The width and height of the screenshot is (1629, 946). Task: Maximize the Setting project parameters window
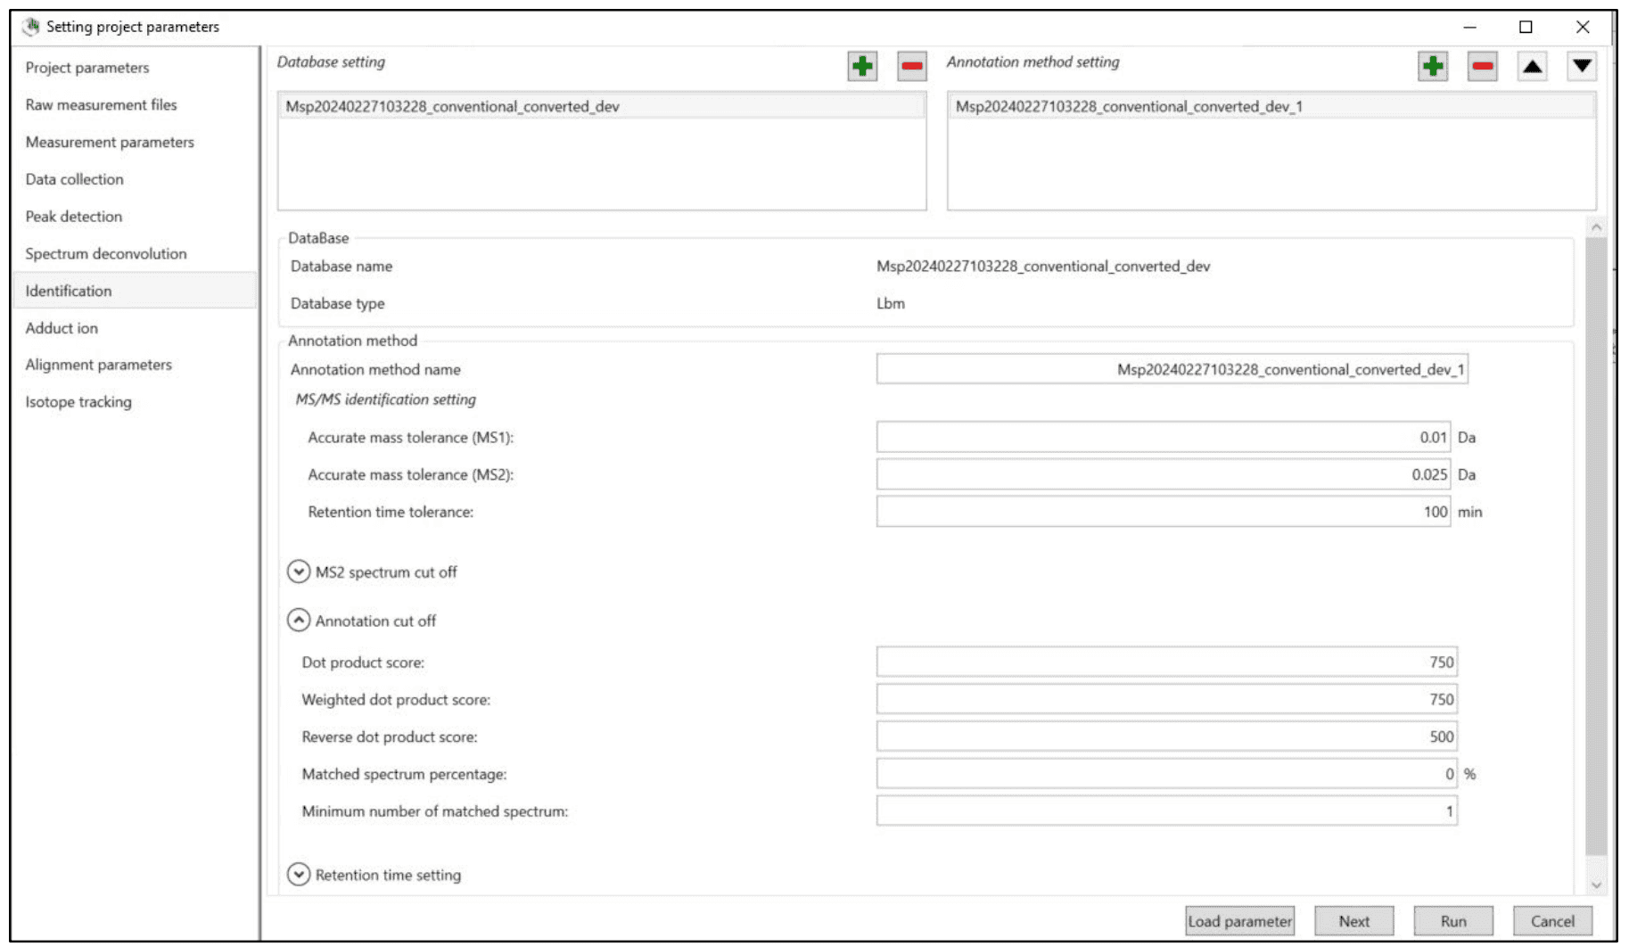tap(1526, 27)
